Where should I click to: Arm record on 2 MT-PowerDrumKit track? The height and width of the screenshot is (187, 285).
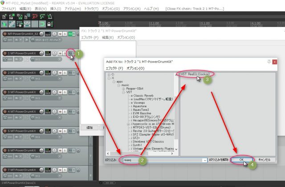tap(5, 73)
